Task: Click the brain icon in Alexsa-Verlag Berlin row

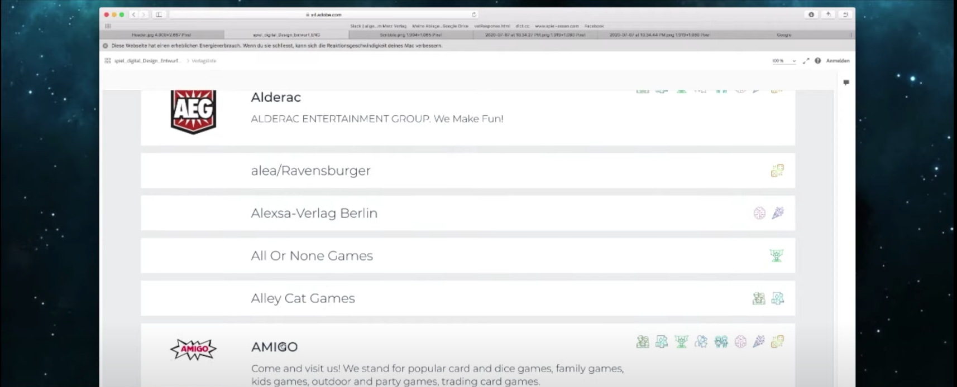Action: click(759, 213)
